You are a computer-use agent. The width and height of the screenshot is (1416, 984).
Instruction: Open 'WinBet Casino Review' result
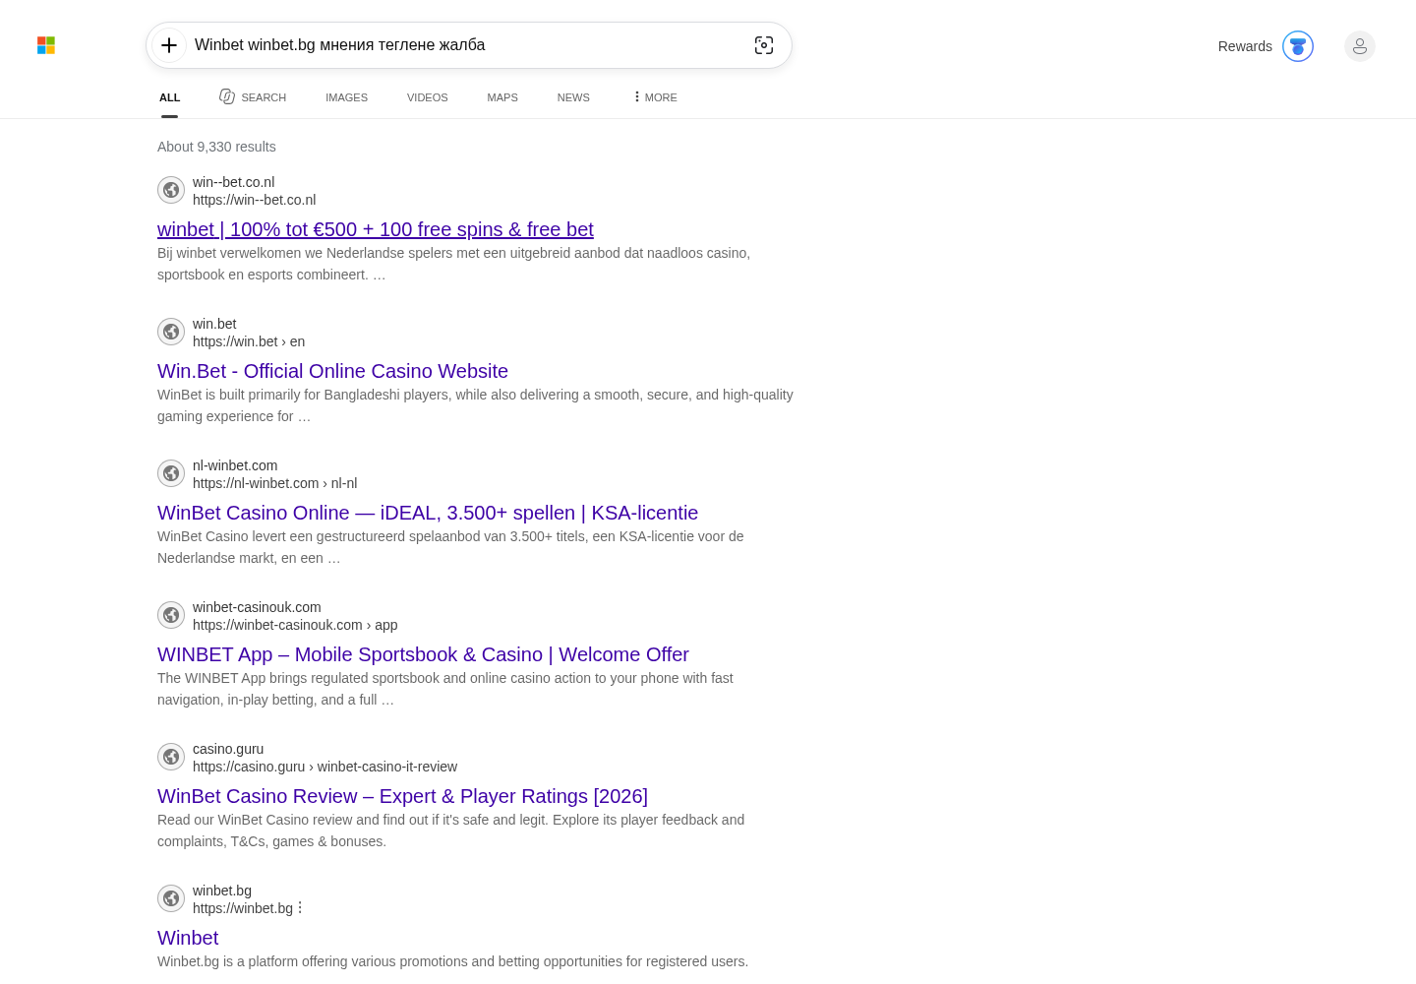tap(402, 796)
